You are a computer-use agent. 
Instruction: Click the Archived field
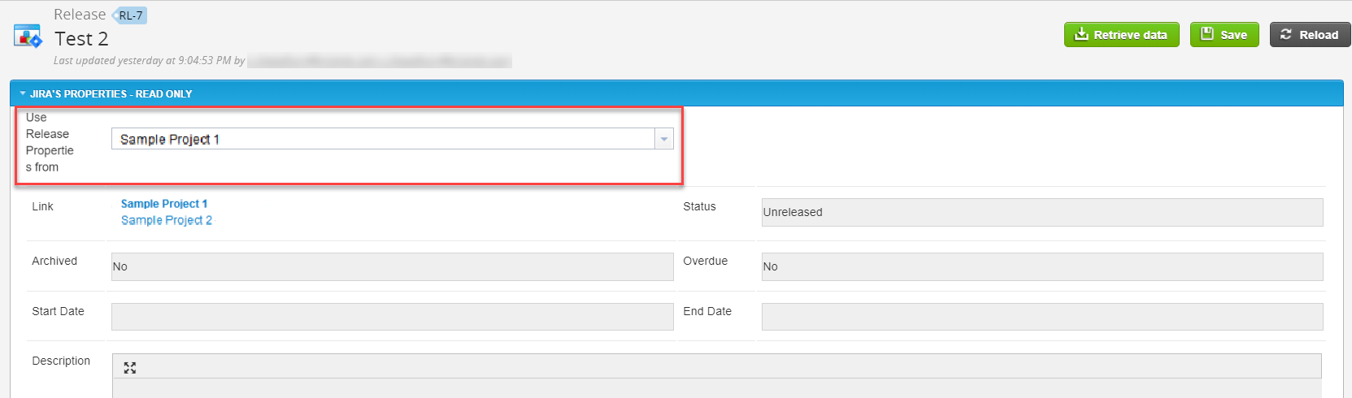click(x=392, y=266)
